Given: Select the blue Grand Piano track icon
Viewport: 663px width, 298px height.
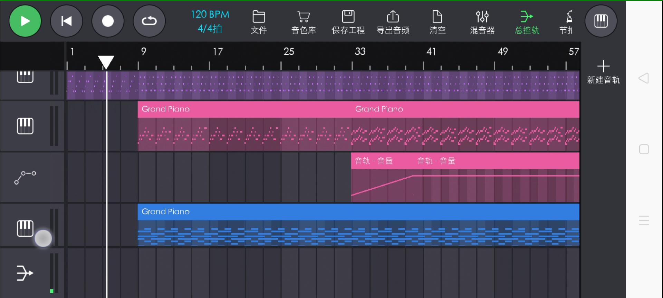Looking at the screenshot, I should point(25,228).
